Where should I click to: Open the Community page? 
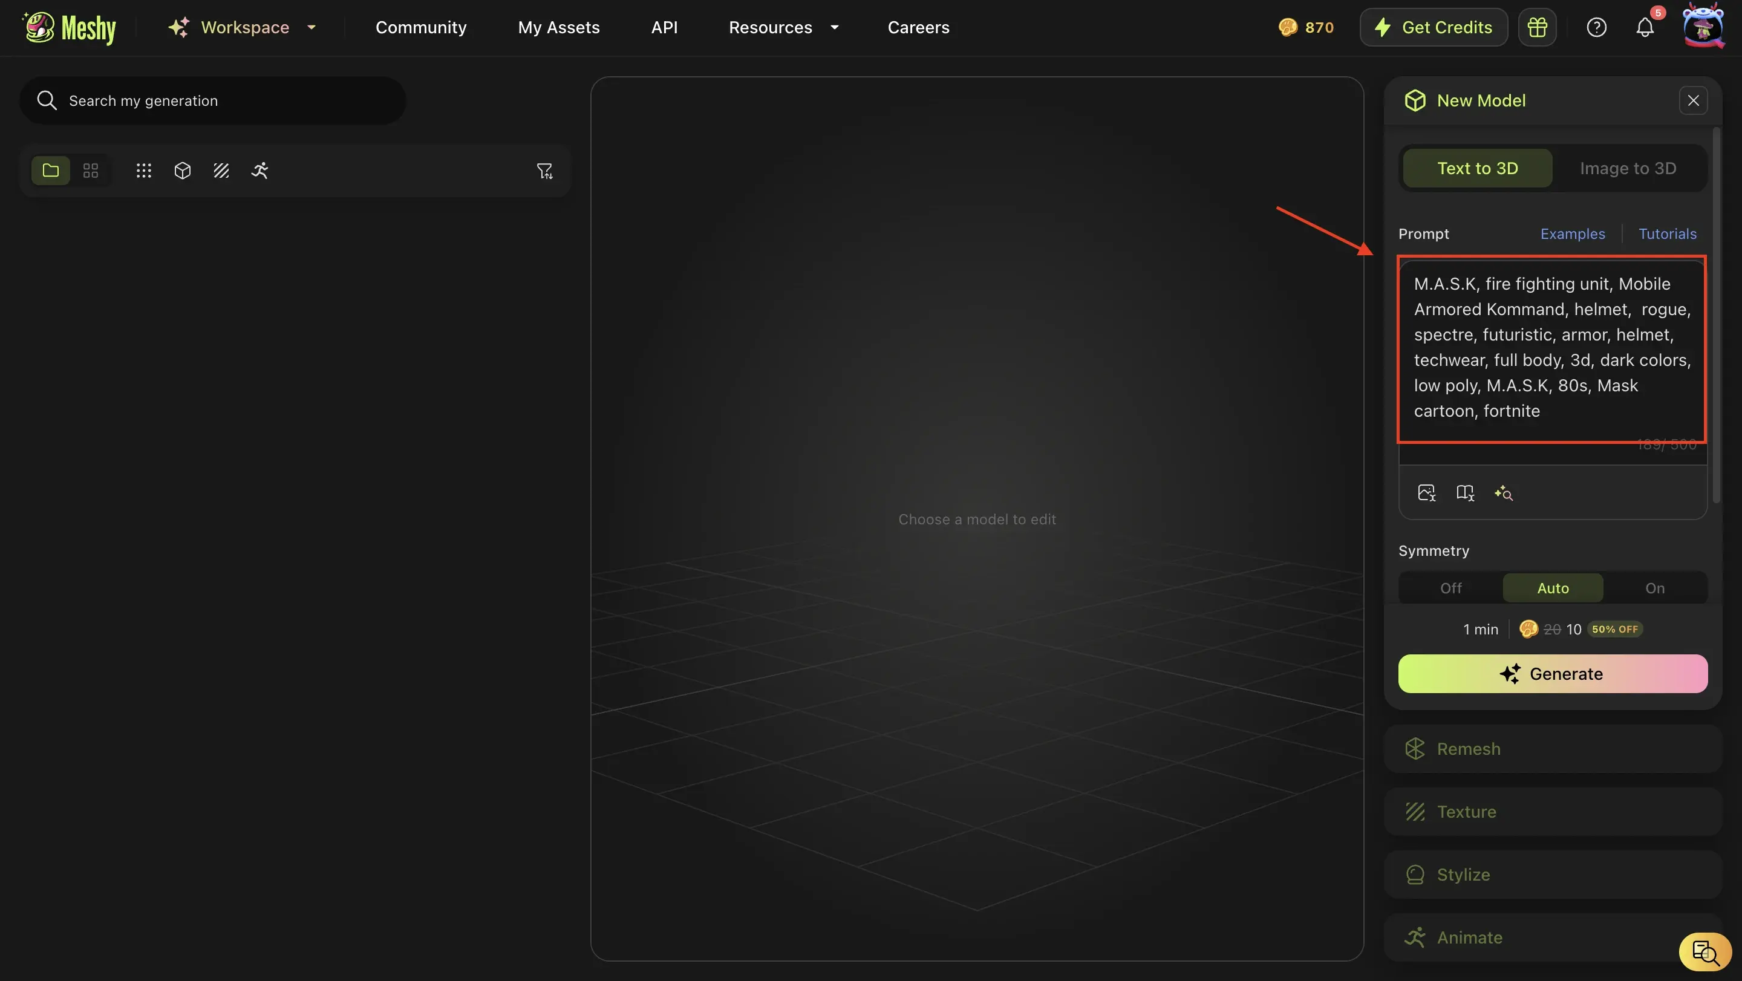[x=420, y=28]
